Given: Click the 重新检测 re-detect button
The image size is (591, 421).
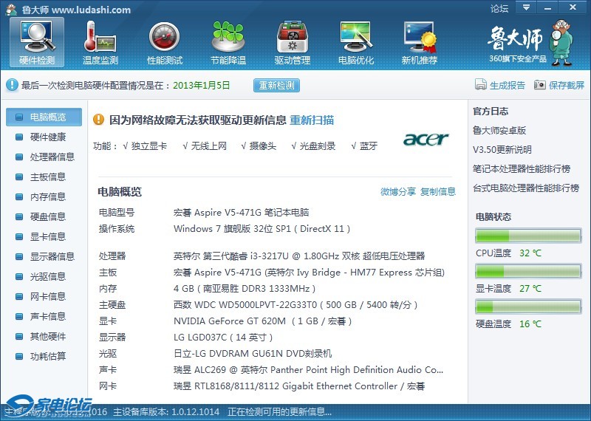Looking at the screenshot, I should coord(276,85).
